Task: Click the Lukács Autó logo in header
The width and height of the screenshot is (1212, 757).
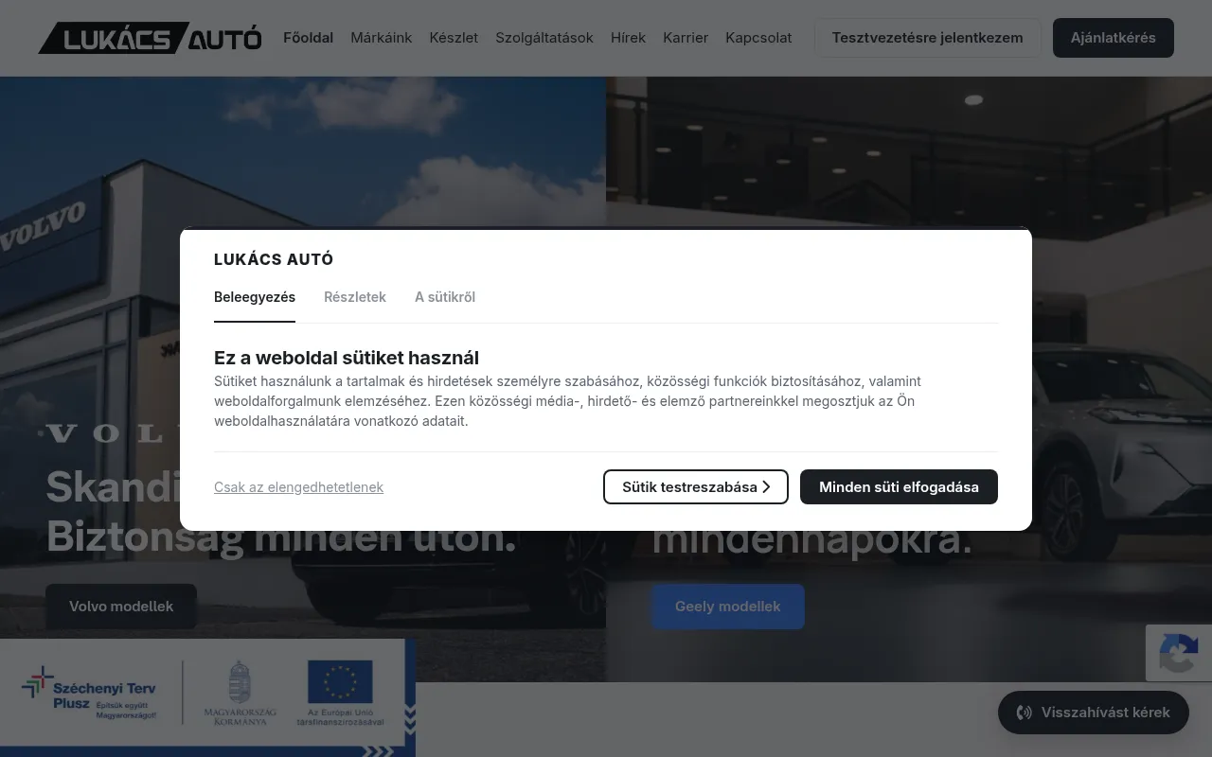Action: 151,38
